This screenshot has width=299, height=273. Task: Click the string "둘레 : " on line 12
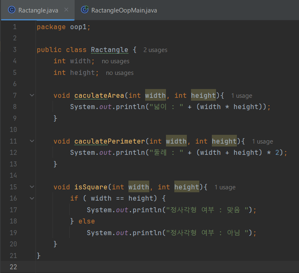(166, 153)
